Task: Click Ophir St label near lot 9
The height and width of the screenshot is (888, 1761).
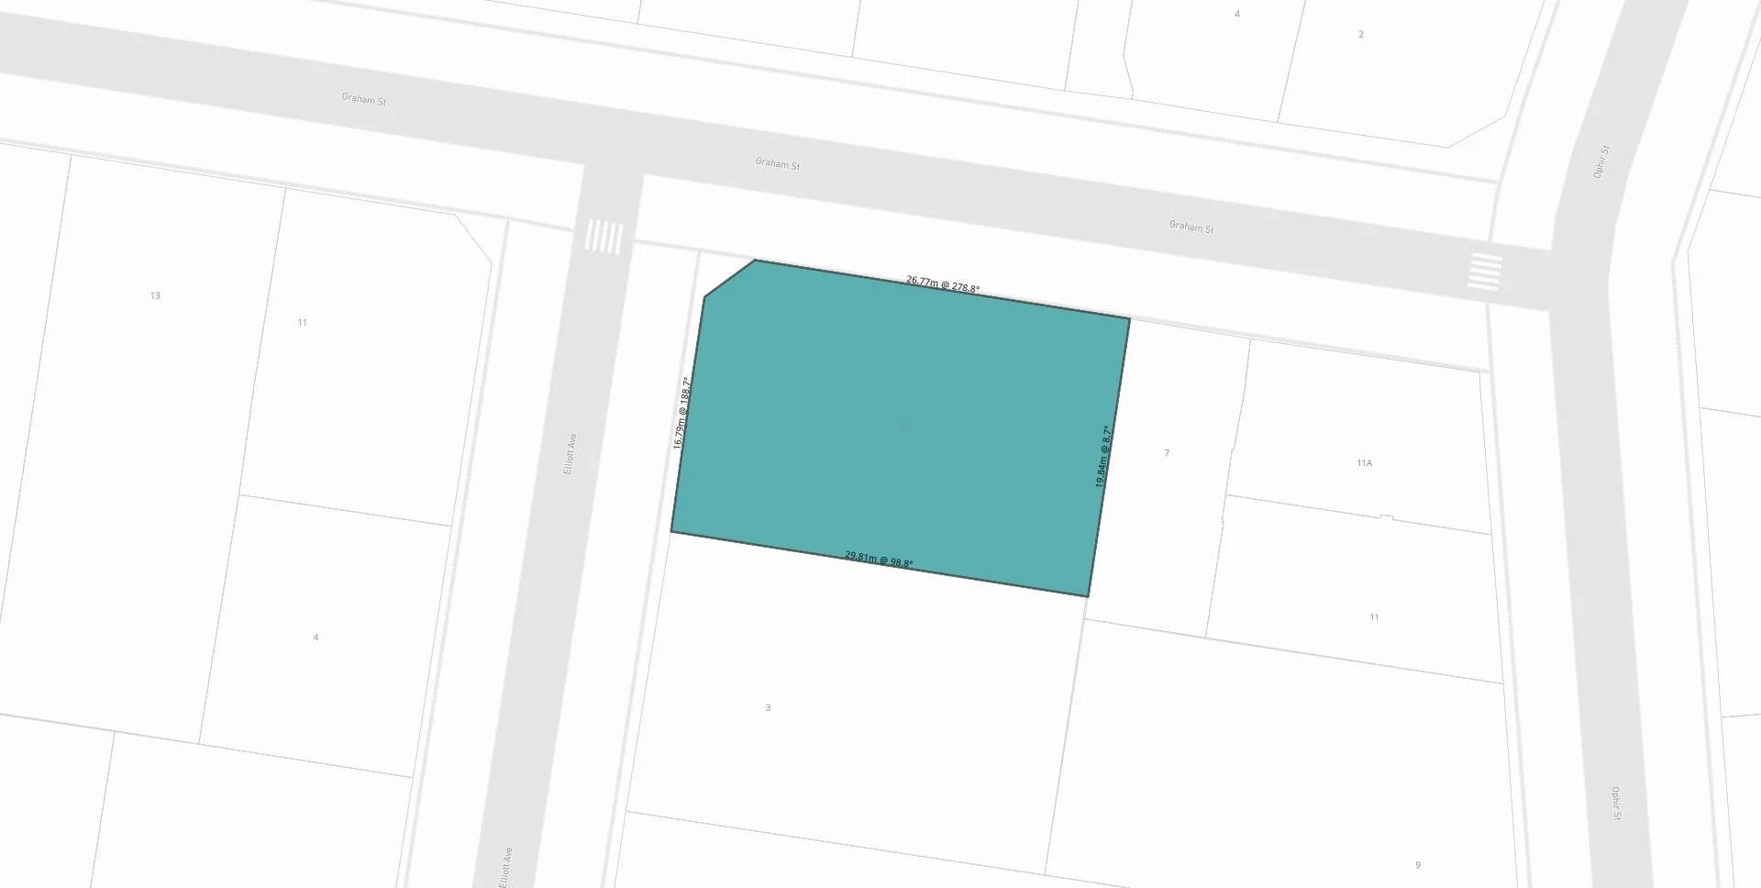Action: click(x=1616, y=805)
